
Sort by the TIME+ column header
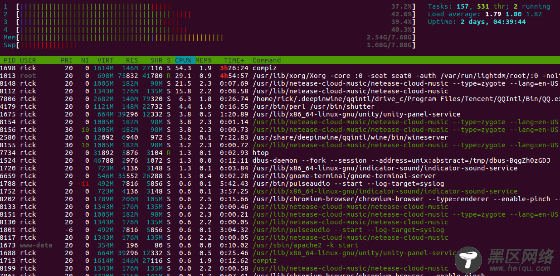coord(234,60)
